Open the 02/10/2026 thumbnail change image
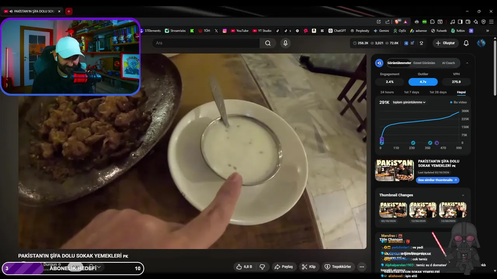497x279 pixels. (393, 210)
